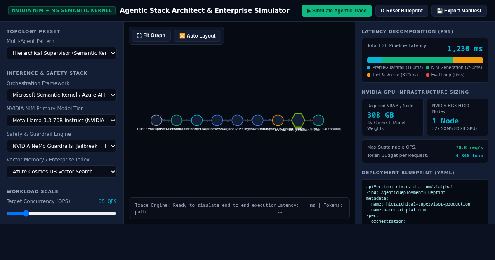
Task: Click Fit Graph button
Action: [151, 35]
